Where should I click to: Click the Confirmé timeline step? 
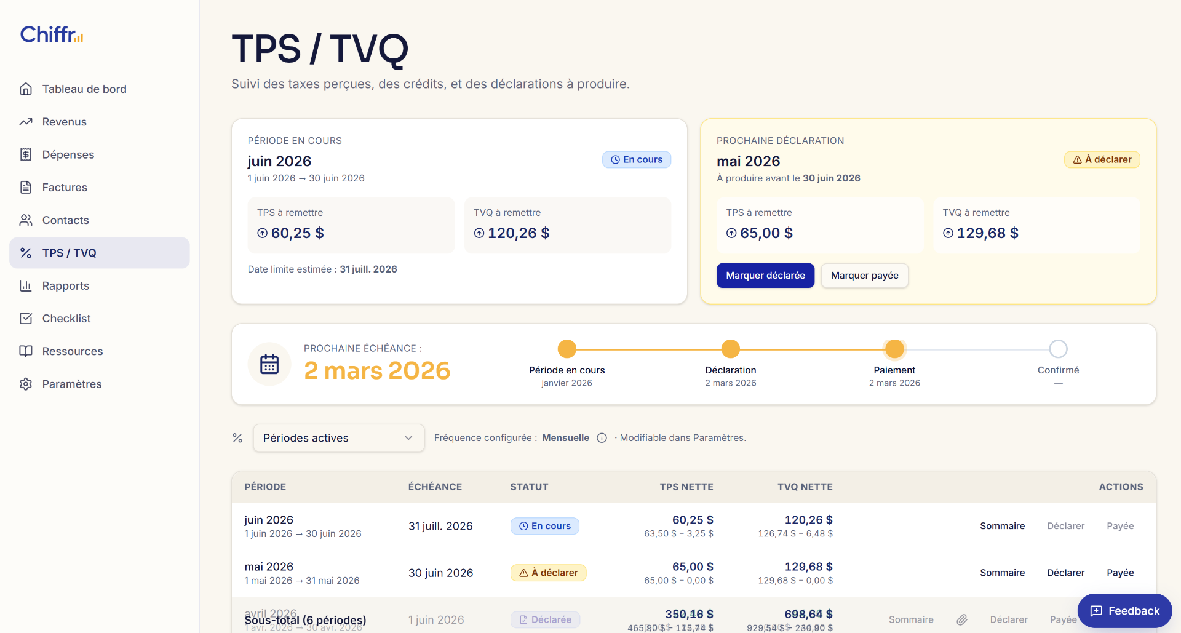pos(1058,349)
